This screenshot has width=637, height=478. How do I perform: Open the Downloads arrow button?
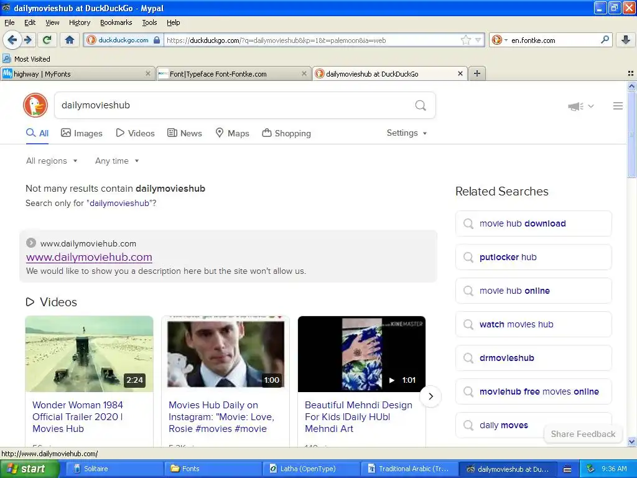tap(626, 40)
